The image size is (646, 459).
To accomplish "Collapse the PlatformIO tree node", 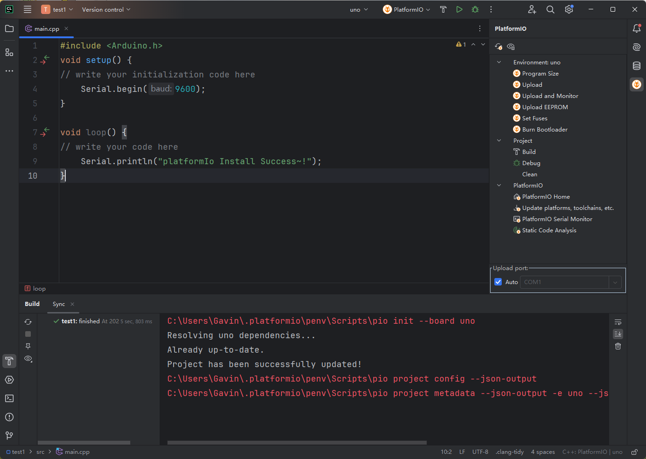I will point(499,185).
